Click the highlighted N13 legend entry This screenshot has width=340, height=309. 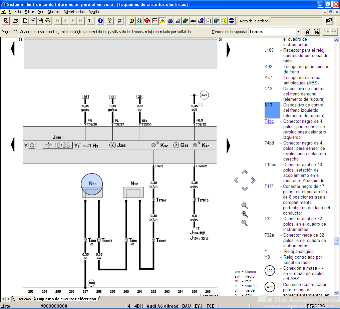[x=272, y=110]
